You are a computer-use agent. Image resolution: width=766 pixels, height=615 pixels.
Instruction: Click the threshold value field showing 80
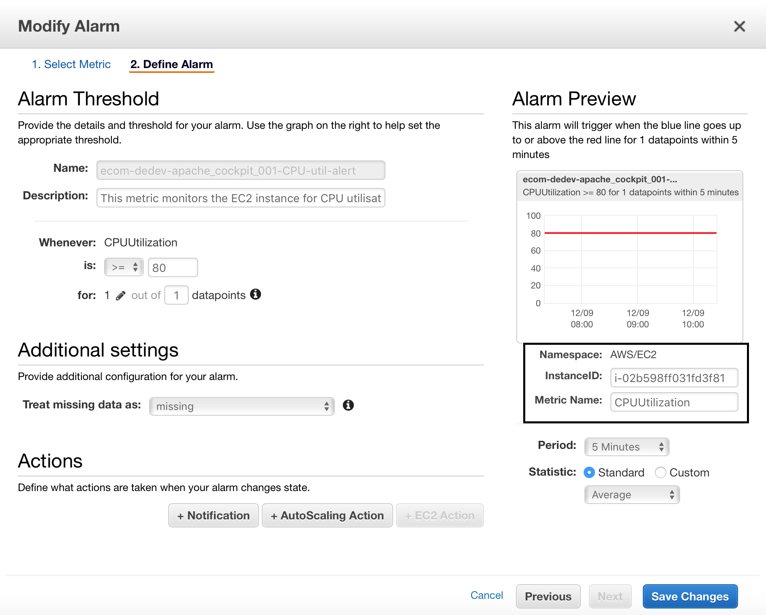click(173, 267)
